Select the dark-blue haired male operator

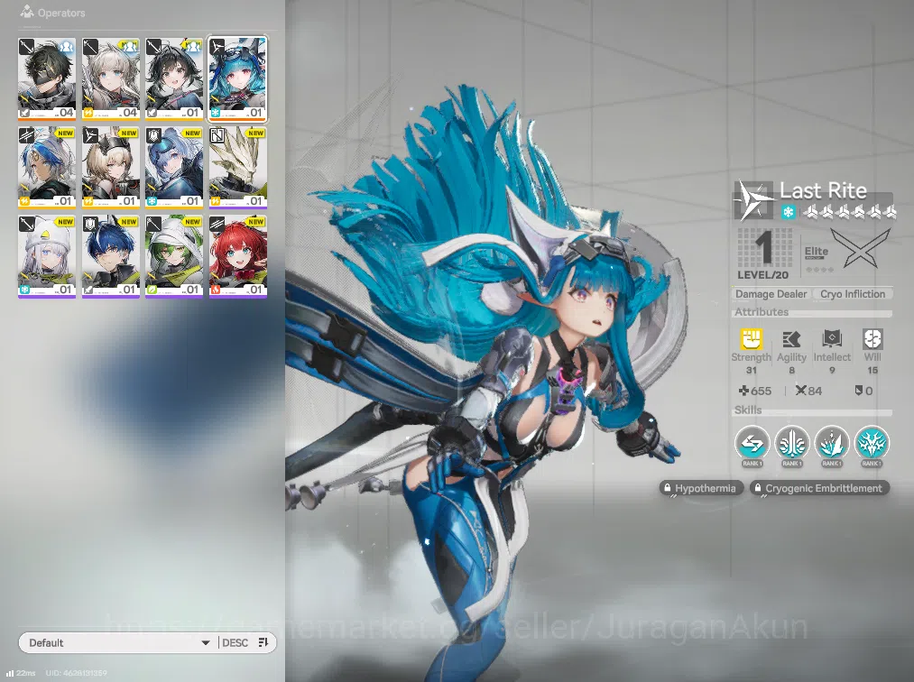tap(111, 256)
